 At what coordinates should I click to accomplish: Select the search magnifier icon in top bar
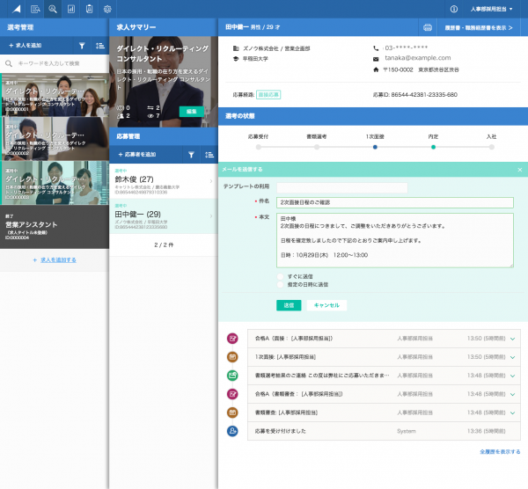(53, 9)
